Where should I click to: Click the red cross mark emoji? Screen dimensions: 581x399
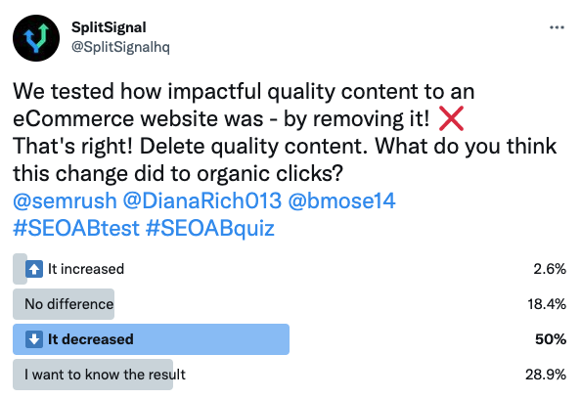451,118
